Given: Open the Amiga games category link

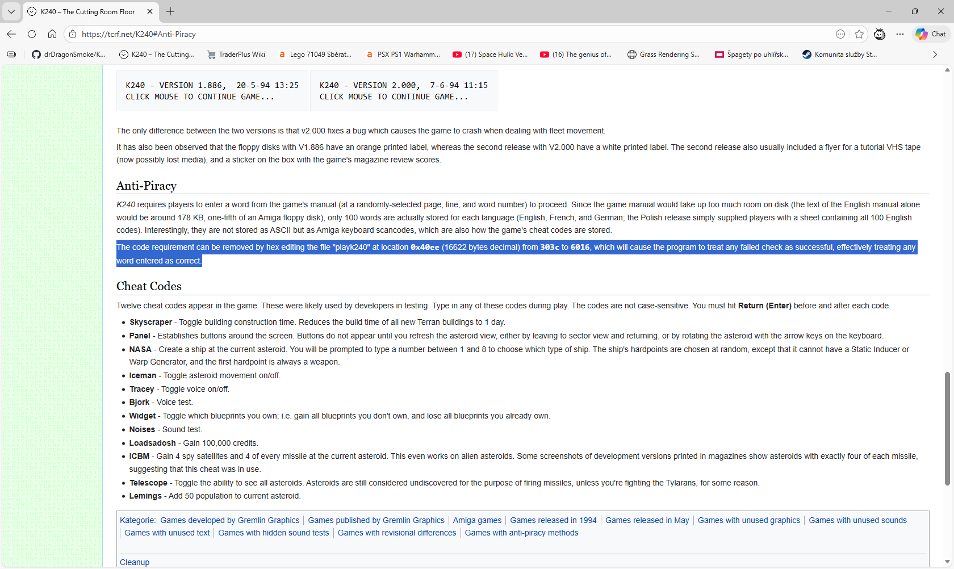Looking at the screenshot, I should pos(477,520).
